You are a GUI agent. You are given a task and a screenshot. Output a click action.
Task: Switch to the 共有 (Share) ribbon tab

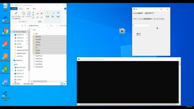[28, 9]
